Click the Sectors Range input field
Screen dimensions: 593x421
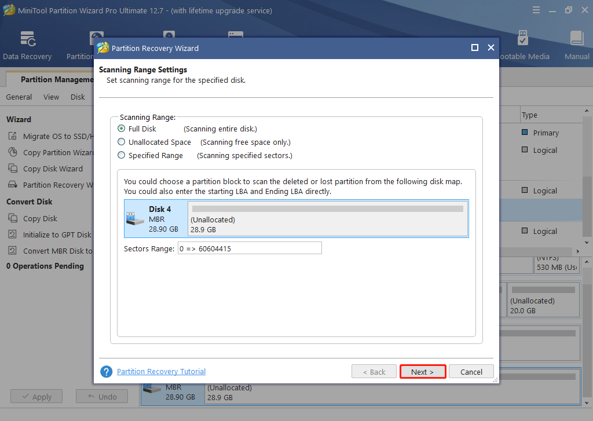250,248
